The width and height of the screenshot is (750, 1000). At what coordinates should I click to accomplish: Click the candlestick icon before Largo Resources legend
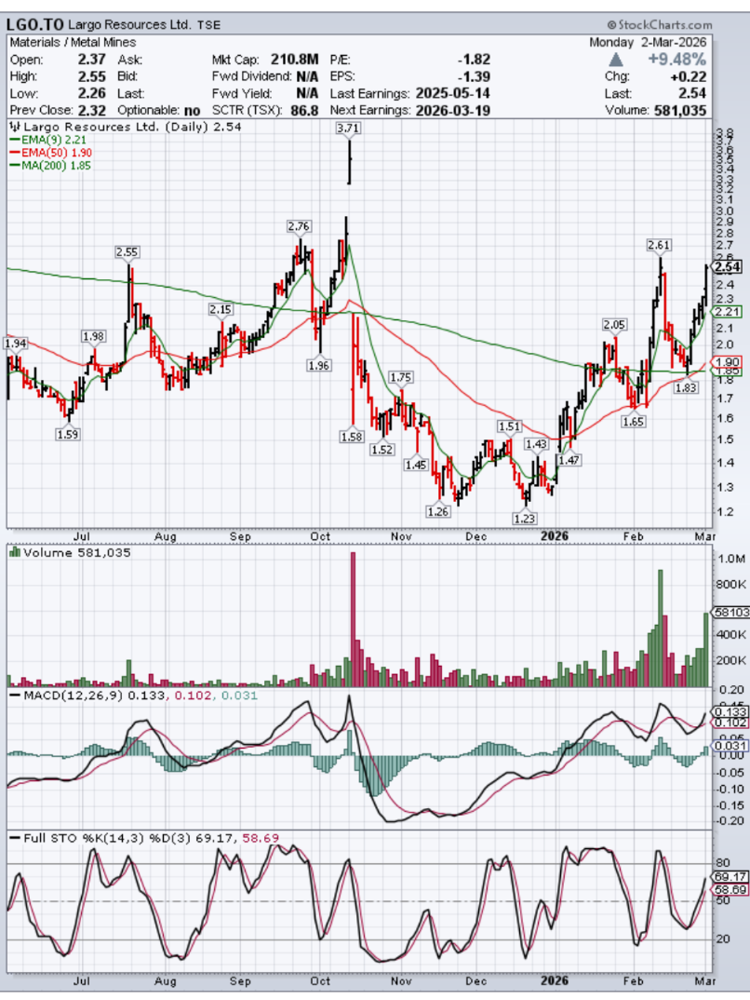click(15, 127)
